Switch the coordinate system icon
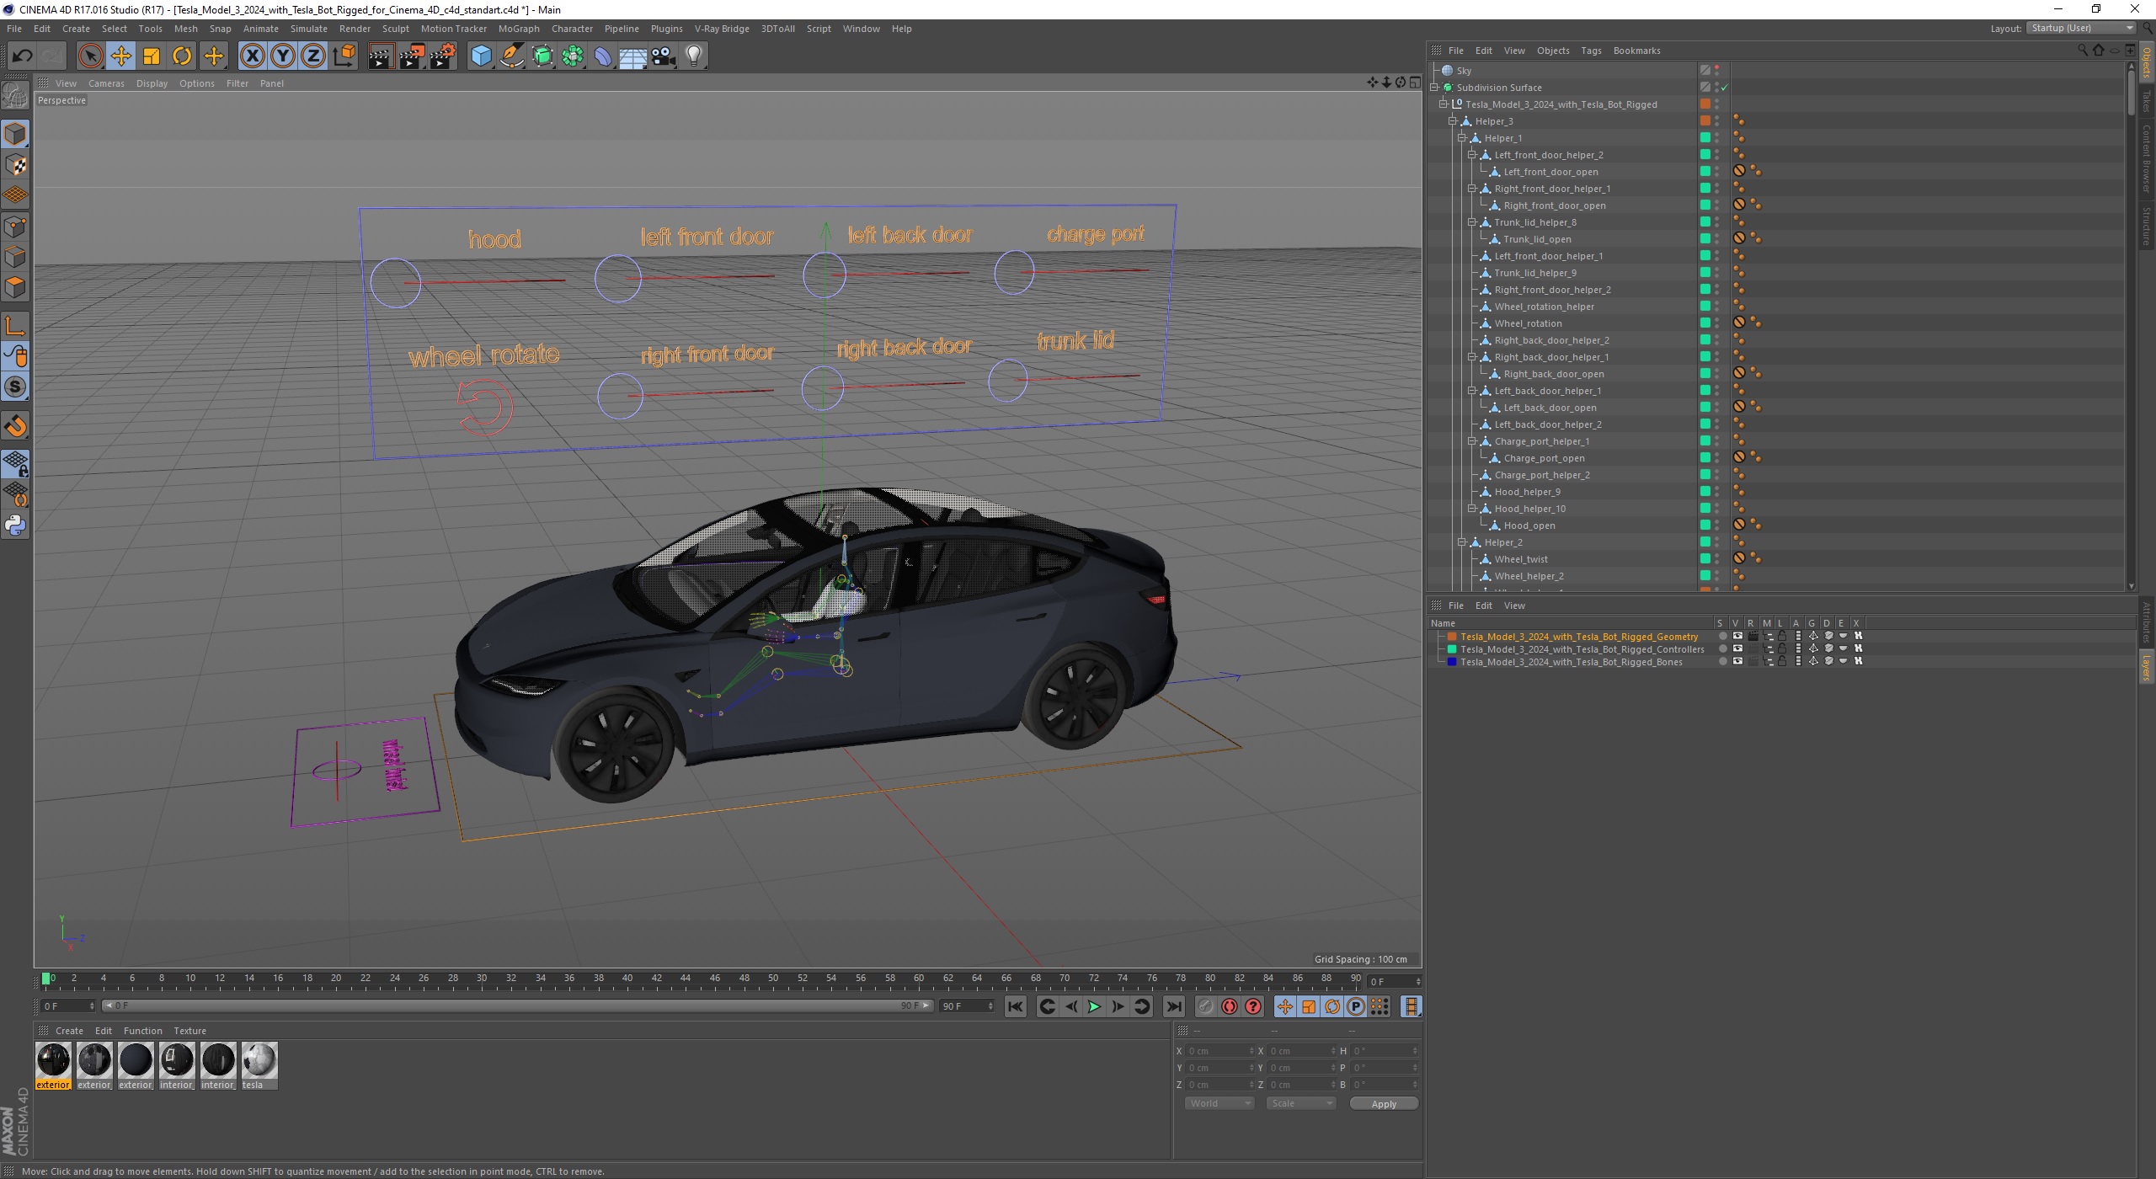Image resolution: width=2156 pixels, height=1179 pixels. tap(344, 56)
